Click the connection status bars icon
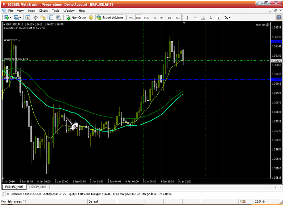 pyautogui.click(x=243, y=201)
